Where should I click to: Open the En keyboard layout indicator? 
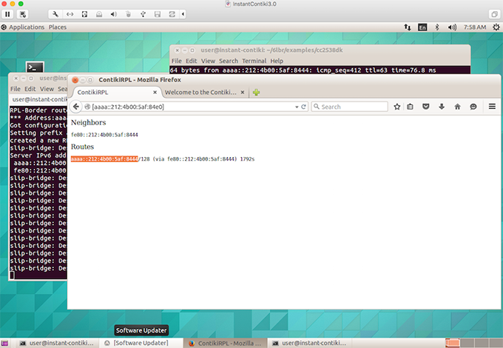[x=422, y=27]
